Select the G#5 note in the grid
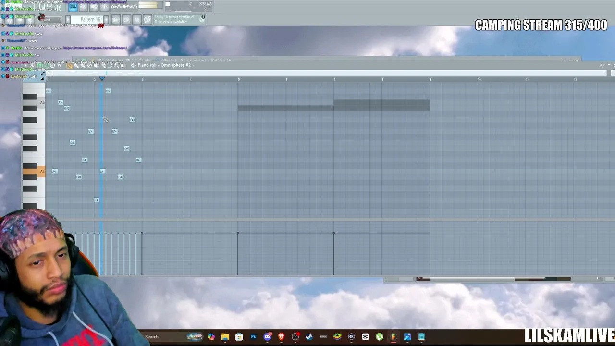 66,108
